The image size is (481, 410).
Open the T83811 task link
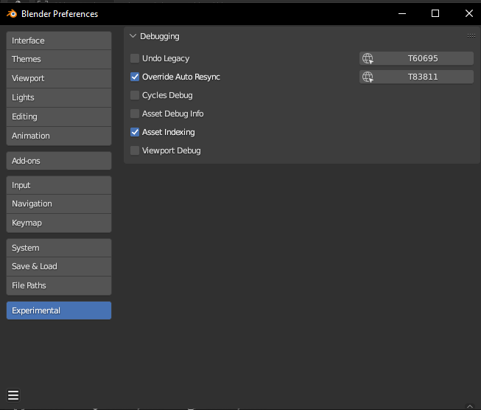(423, 77)
